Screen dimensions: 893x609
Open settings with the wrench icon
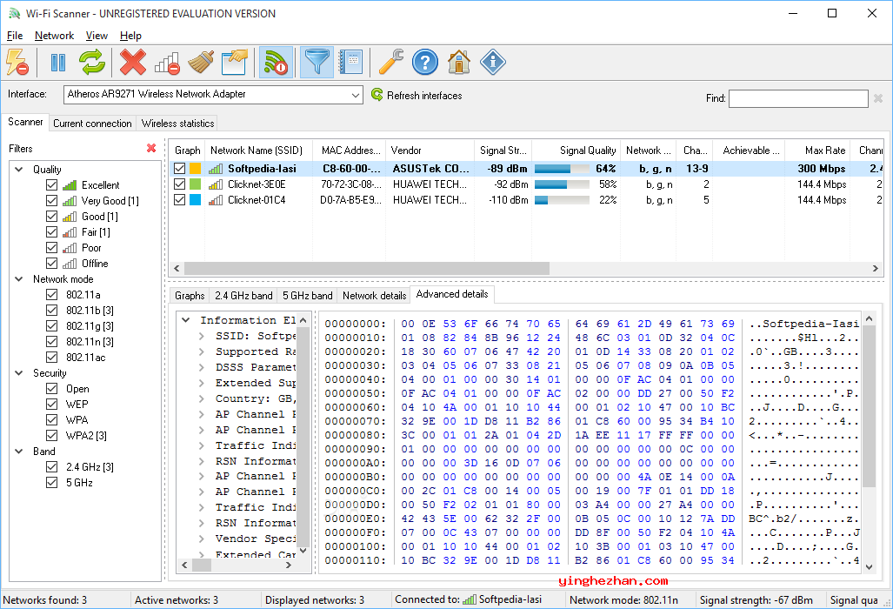coord(391,62)
